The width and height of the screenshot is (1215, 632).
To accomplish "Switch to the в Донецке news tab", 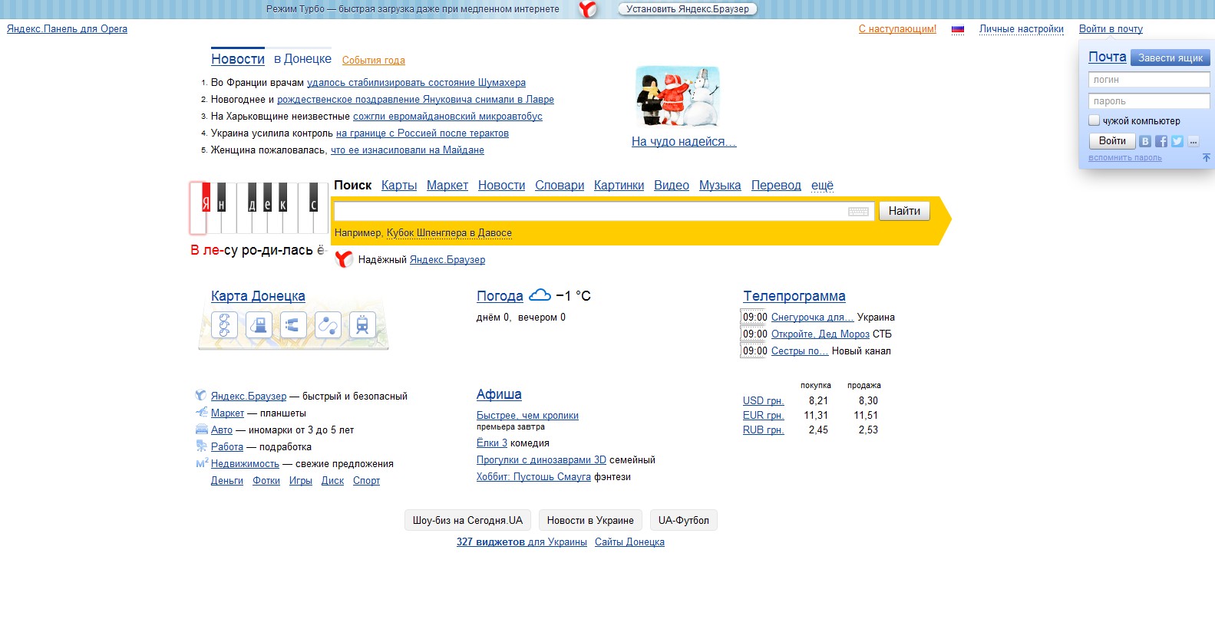I will [302, 59].
